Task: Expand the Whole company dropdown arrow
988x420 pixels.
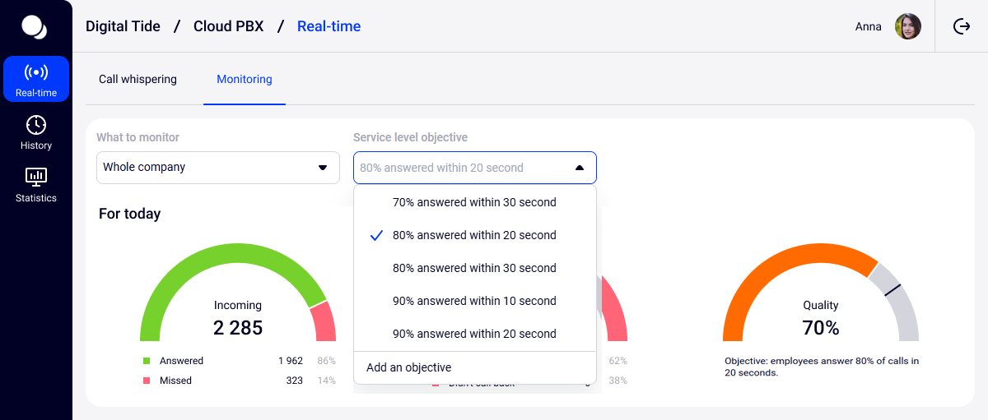Action: (x=323, y=168)
